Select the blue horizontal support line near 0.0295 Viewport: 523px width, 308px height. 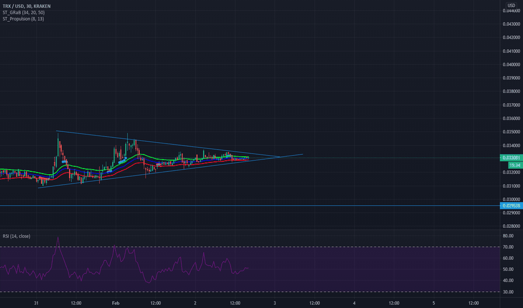pos(250,206)
